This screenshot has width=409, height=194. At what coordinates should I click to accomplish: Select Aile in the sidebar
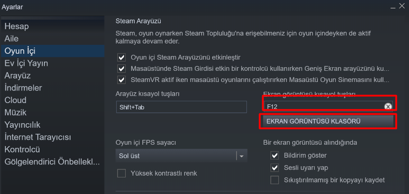click(x=12, y=39)
